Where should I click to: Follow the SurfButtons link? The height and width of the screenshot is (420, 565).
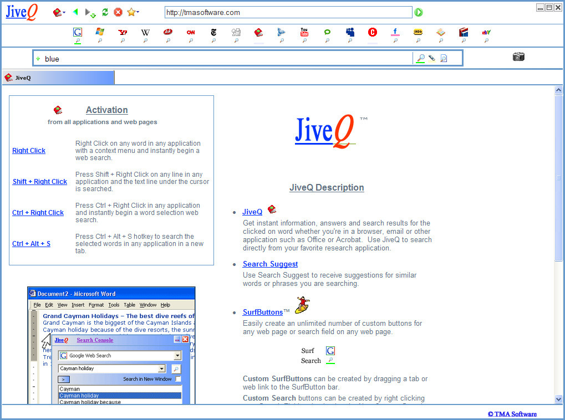coord(263,313)
